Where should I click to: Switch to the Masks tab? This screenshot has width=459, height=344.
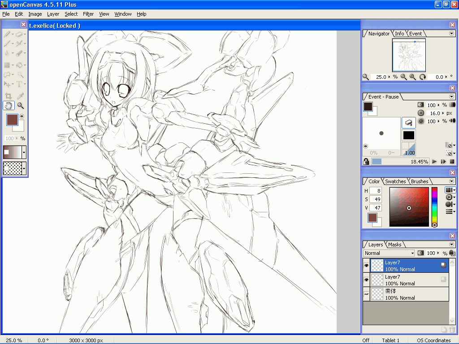coord(394,245)
